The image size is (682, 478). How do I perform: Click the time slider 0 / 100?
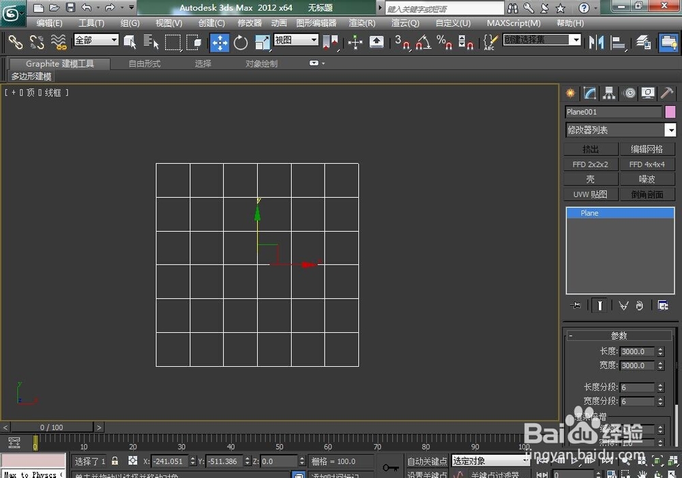51,428
